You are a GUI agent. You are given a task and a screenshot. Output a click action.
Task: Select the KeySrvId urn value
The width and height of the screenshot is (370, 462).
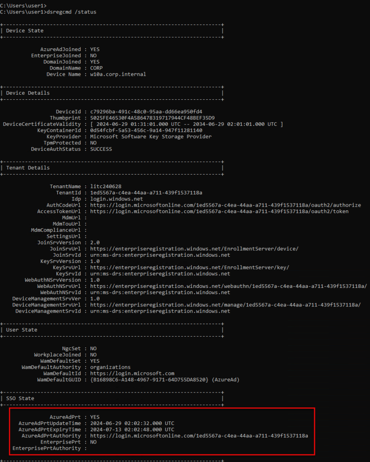[x=160, y=274]
